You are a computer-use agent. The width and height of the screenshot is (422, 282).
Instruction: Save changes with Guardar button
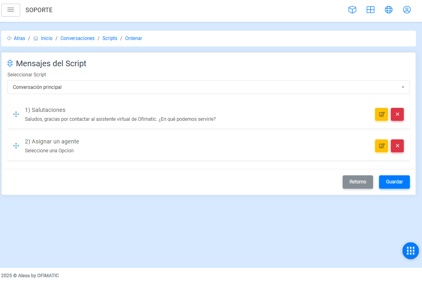point(394,182)
